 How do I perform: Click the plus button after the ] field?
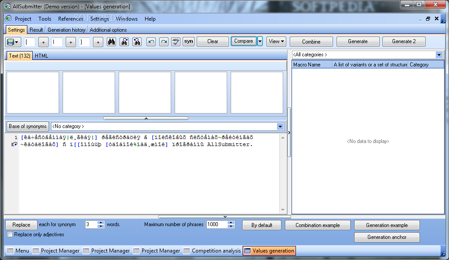point(98,42)
